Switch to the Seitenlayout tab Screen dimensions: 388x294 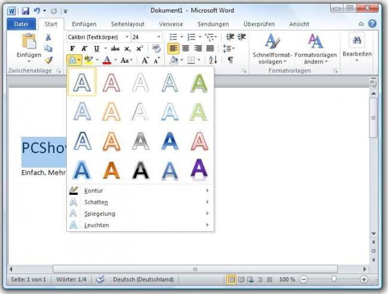coord(128,24)
